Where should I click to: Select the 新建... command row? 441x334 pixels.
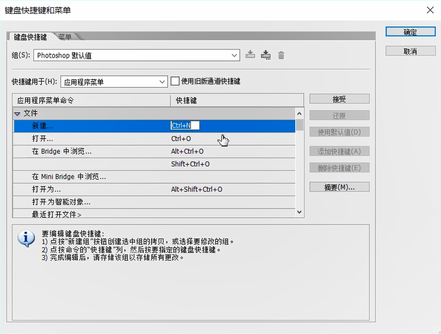pos(154,126)
